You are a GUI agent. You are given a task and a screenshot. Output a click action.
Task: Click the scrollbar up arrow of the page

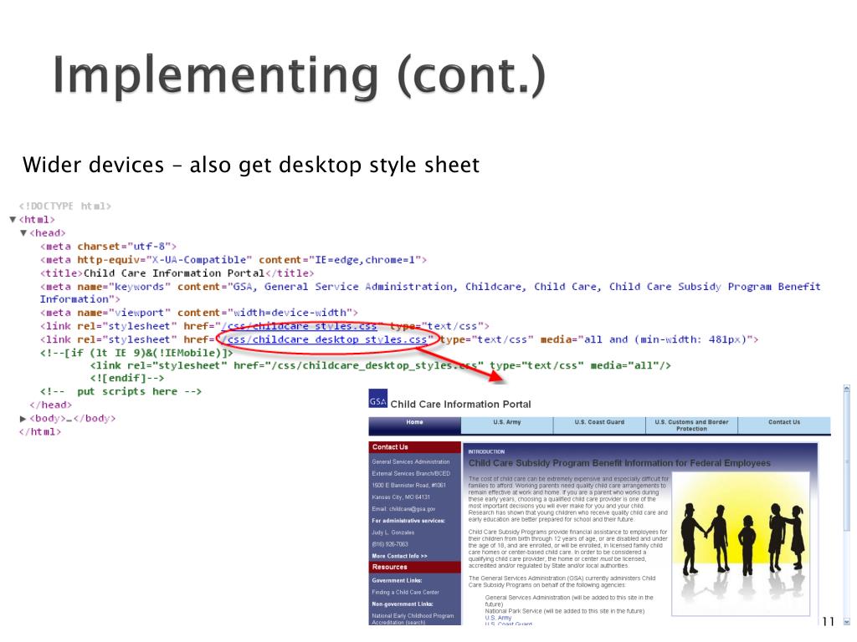point(847,389)
